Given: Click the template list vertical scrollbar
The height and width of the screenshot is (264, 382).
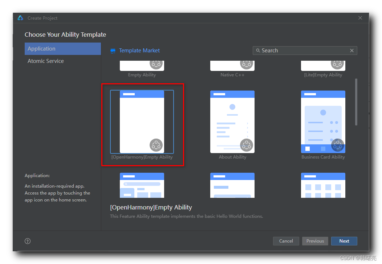Looking at the screenshot, I should click(x=356, y=102).
